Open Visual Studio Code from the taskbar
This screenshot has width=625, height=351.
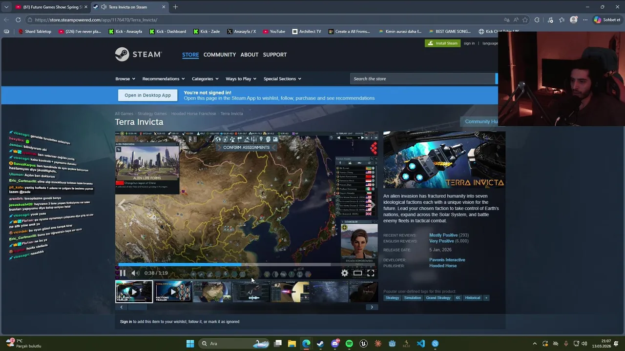[x=421, y=344]
